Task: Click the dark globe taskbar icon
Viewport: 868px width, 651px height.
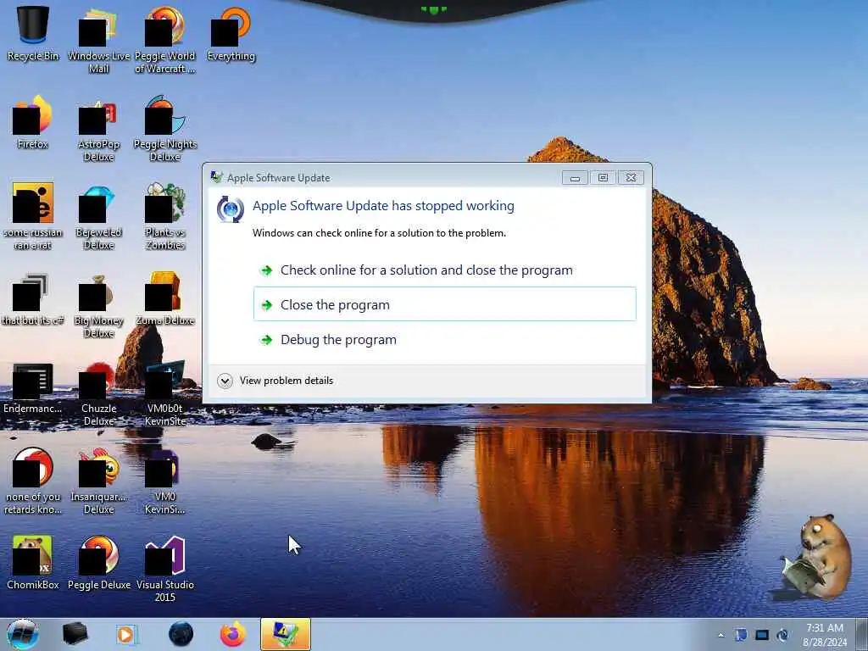Action: (181, 634)
